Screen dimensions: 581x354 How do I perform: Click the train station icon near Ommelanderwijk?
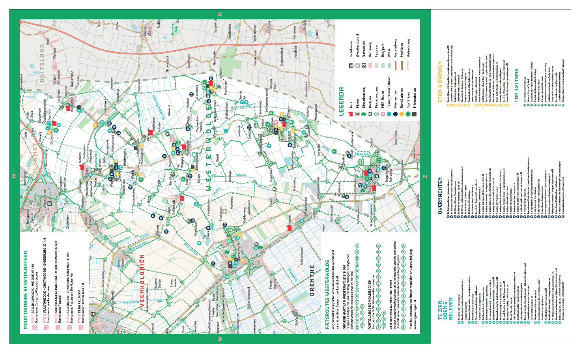93,314
